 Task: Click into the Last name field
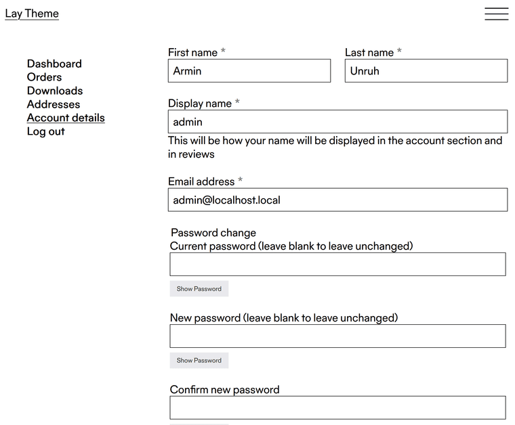coord(426,71)
